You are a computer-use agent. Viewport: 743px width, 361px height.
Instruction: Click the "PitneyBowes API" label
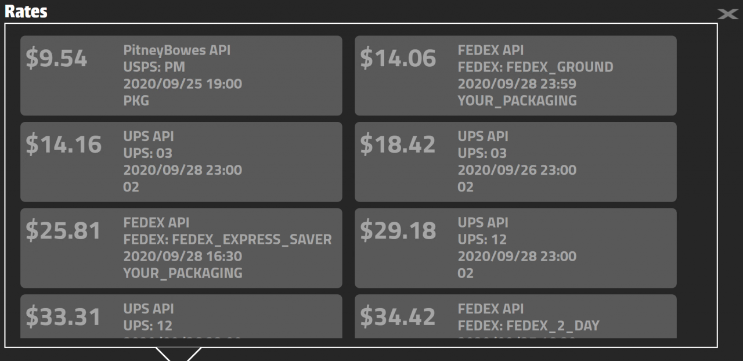click(177, 50)
